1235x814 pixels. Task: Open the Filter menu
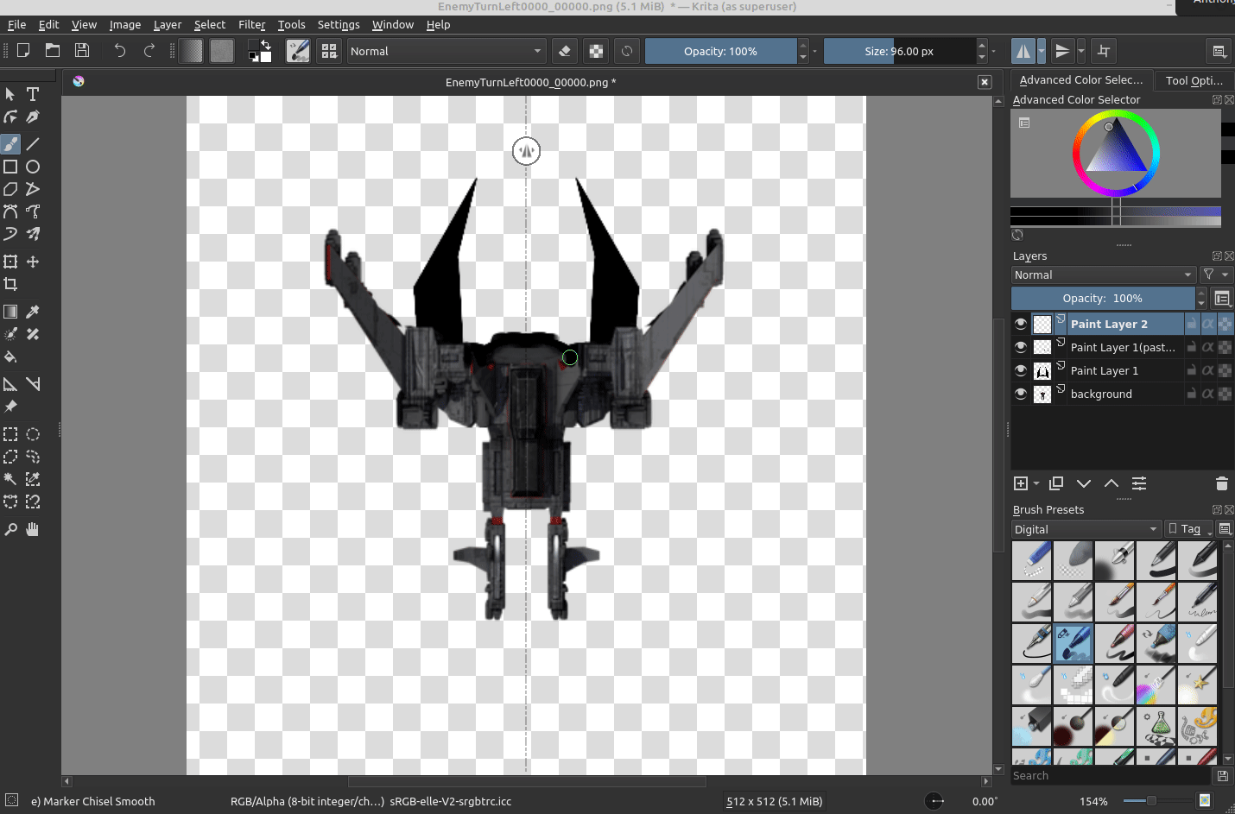pos(251,25)
